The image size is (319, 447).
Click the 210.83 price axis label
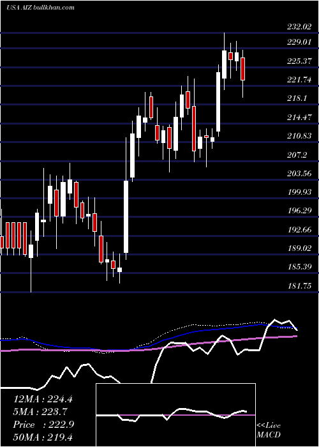click(299, 136)
